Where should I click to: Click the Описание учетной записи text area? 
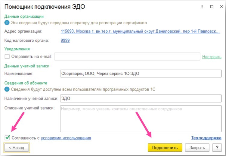click(141, 118)
